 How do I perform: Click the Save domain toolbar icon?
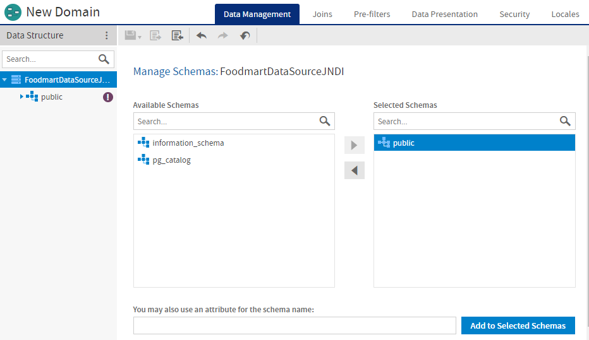(x=130, y=35)
